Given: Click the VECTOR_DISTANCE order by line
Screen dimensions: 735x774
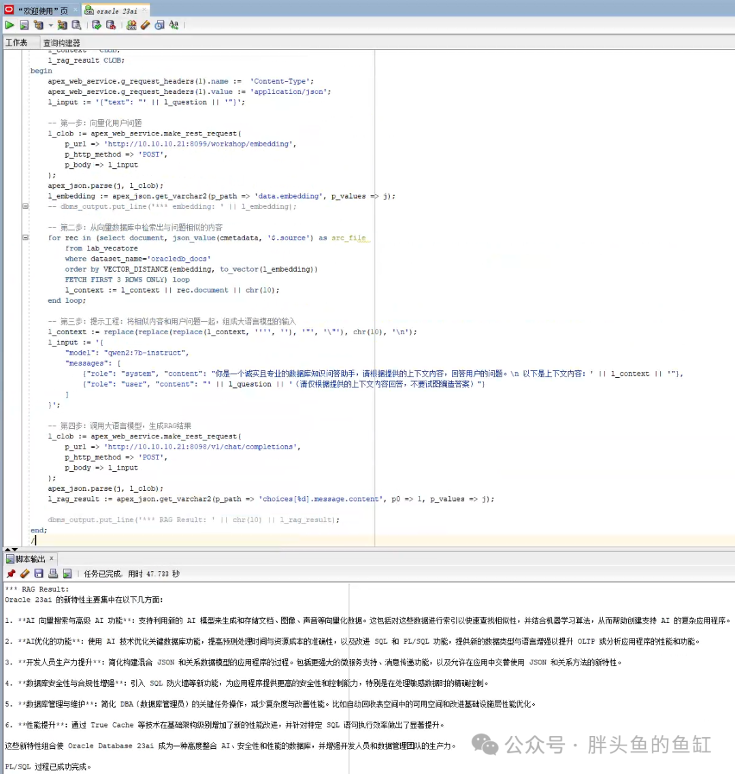Looking at the screenshot, I should click(x=191, y=270).
